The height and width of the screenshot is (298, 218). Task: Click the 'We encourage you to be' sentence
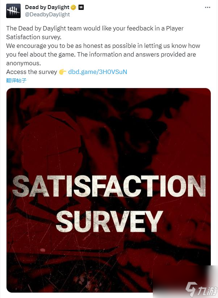pos(44,46)
